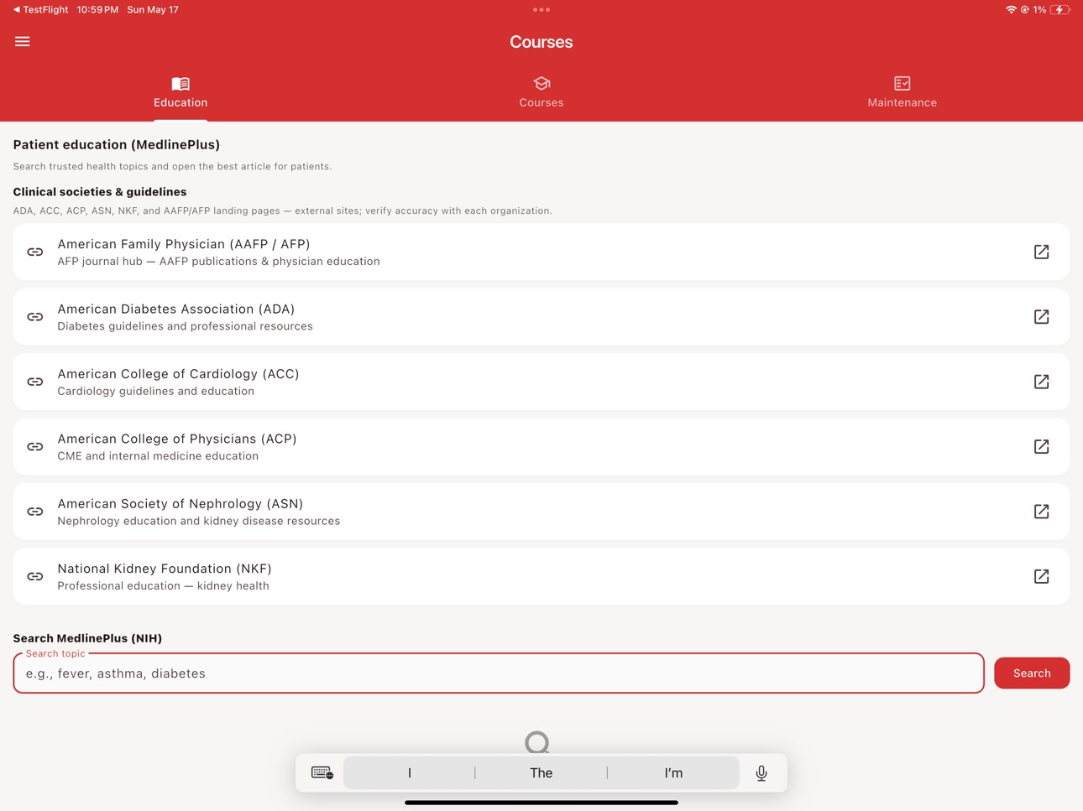The height and width of the screenshot is (811, 1083).
Task: Click chain link icon beside NKF entry
Action: pyautogui.click(x=35, y=576)
